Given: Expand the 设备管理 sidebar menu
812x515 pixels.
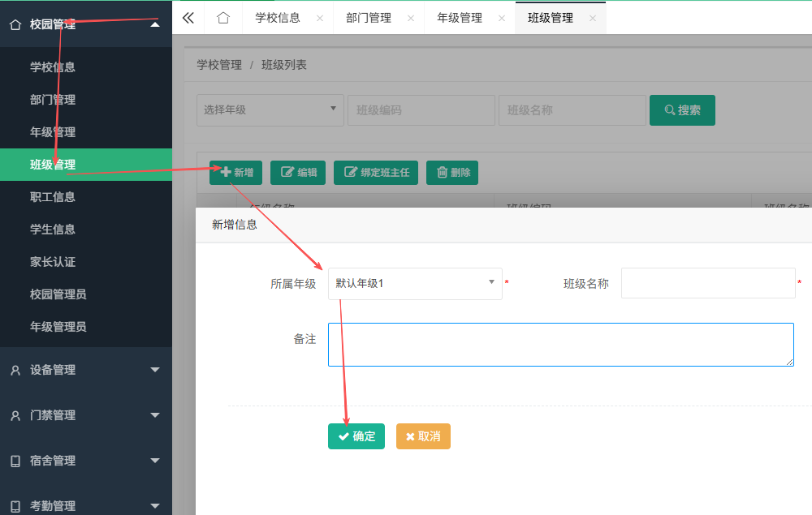Looking at the screenshot, I should coord(86,370).
